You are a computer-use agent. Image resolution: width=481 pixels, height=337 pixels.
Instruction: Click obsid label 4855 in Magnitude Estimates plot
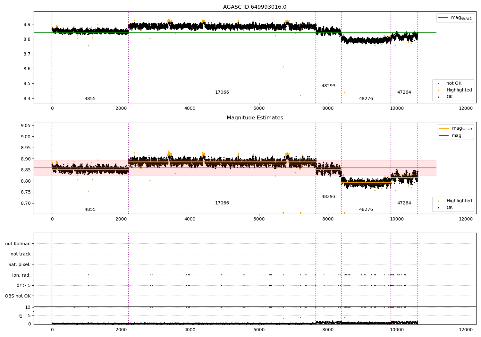[90, 210]
